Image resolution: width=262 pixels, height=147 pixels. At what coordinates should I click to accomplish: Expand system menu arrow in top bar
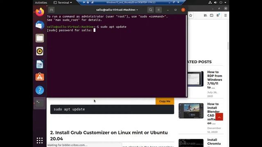[225, 2]
